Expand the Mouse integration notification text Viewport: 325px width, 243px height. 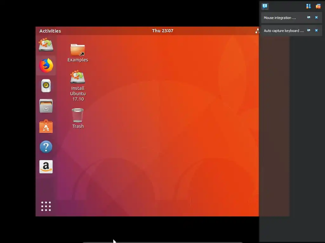280,18
